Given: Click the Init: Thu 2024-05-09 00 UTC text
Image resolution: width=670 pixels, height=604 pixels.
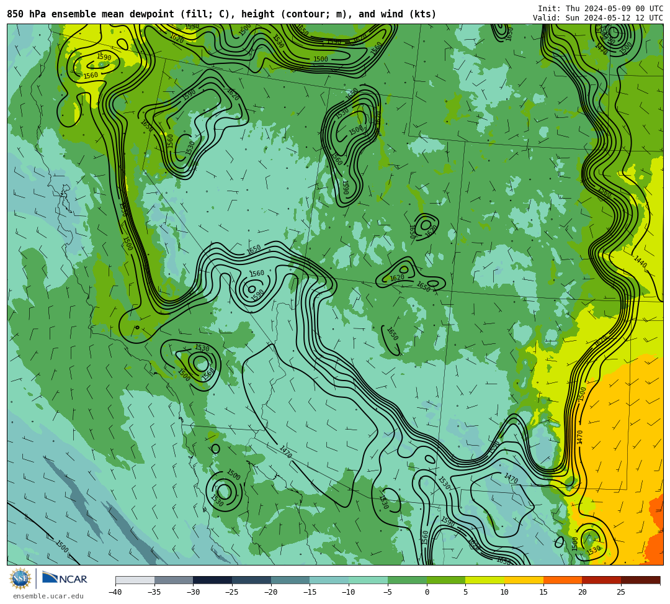Looking at the screenshot, I should pyautogui.click(x=601, y=9).
